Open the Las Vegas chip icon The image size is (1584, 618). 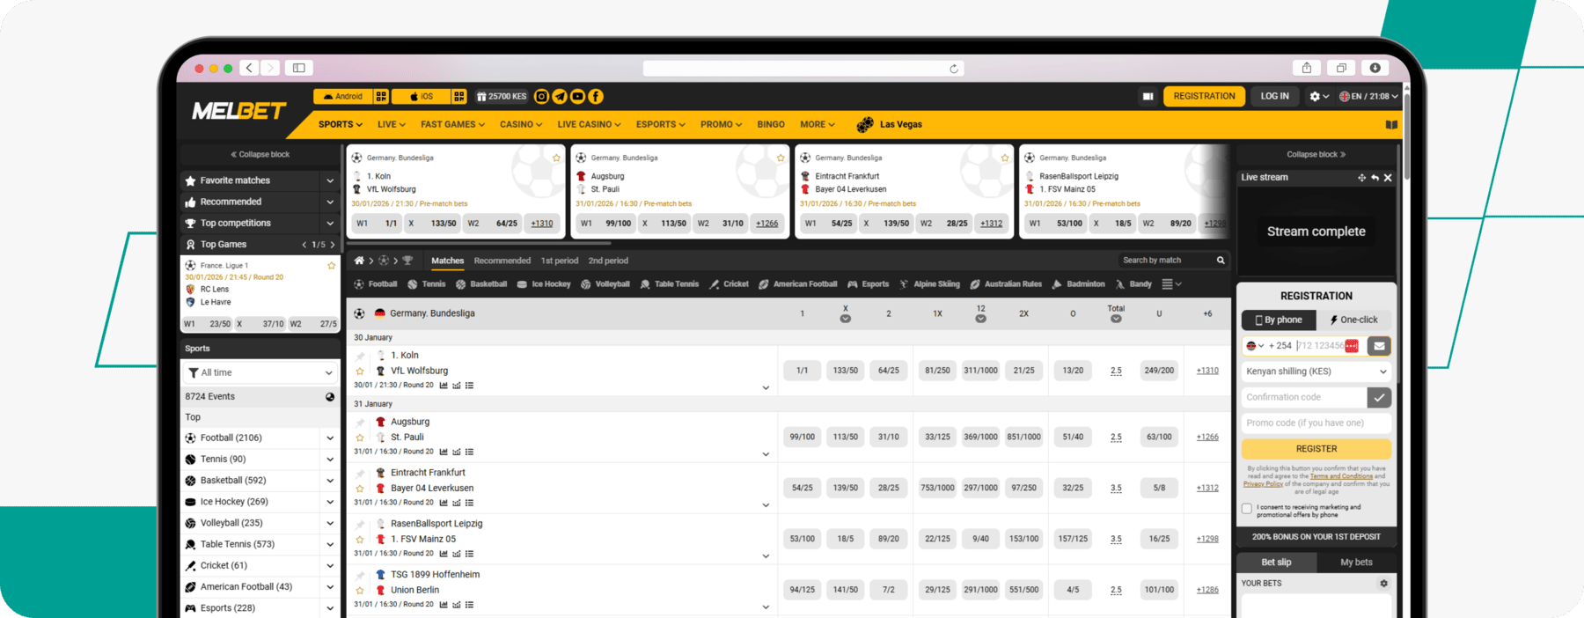865,125
